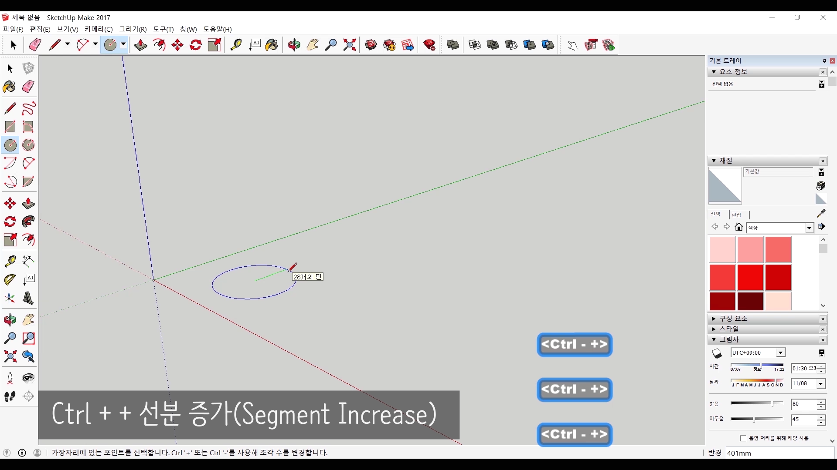The height and width of the screenshot is (470, 837).
Task: Open the 카메라(C) menu
Action: 99,29
